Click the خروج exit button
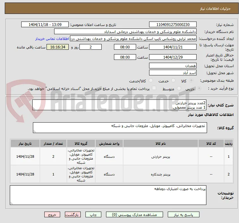 [x=52, y=215]
